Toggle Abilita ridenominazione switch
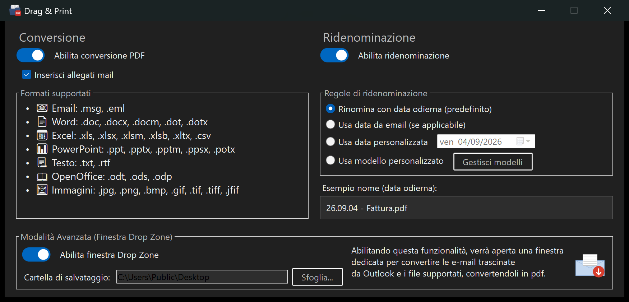 [334, 55]
